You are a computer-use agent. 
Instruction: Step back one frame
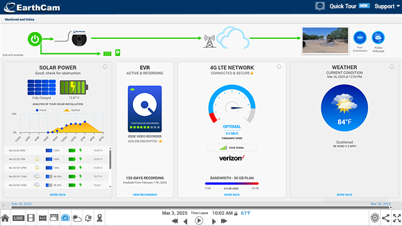coord(186,221)
